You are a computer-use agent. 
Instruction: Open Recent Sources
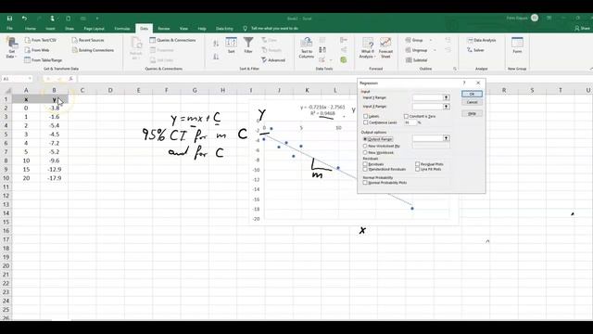[x=88, y=40]
